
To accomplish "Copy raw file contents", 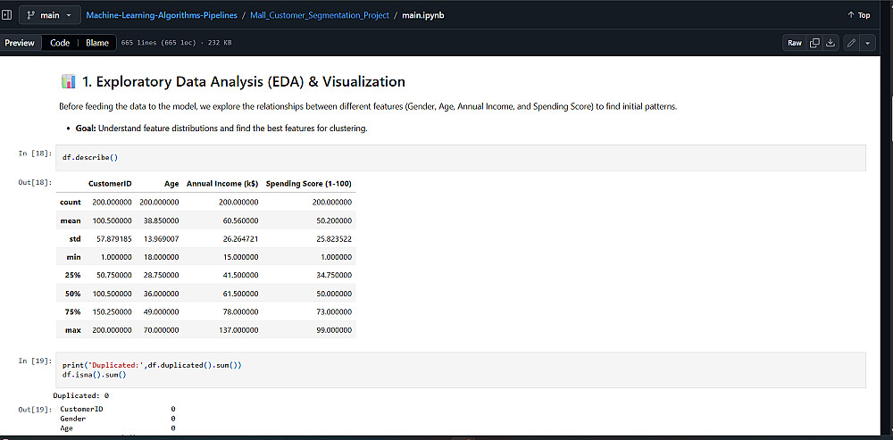I will click(x=814, y=43).
